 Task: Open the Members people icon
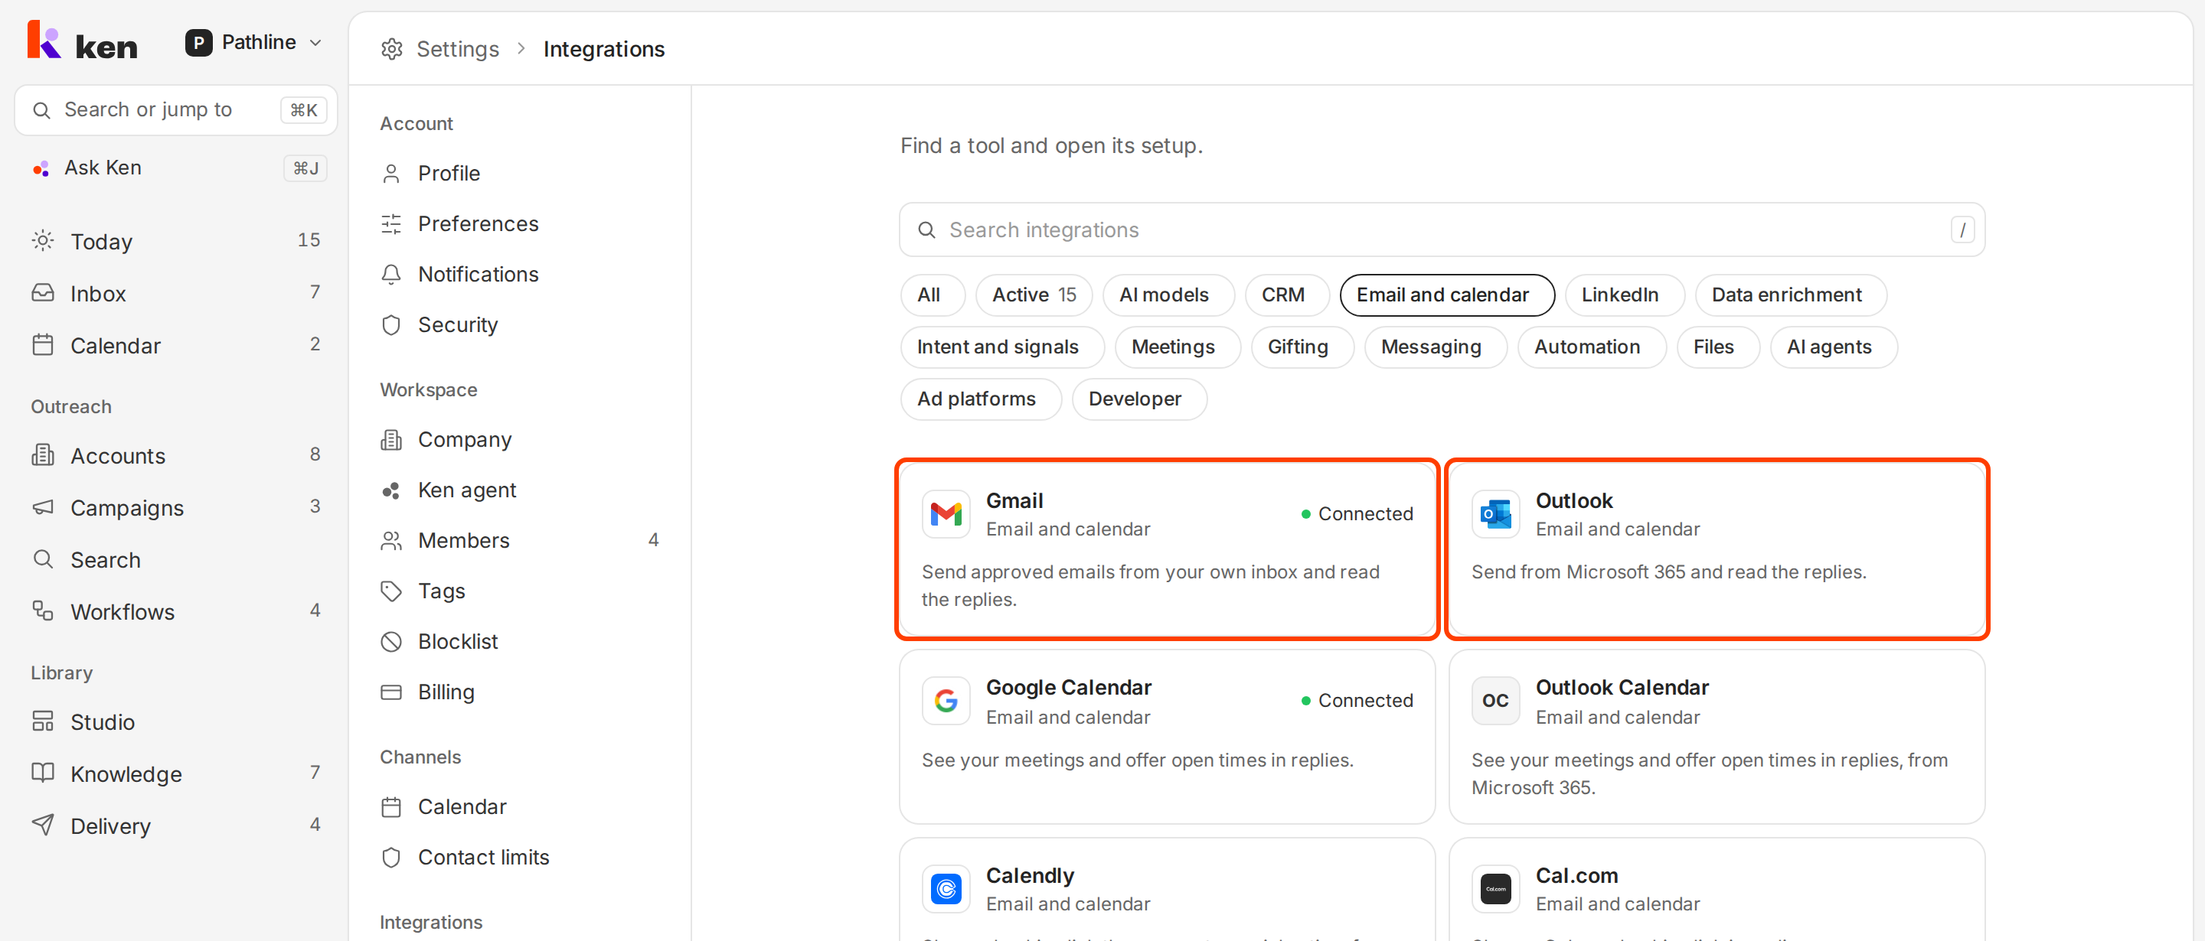point(391,541)
